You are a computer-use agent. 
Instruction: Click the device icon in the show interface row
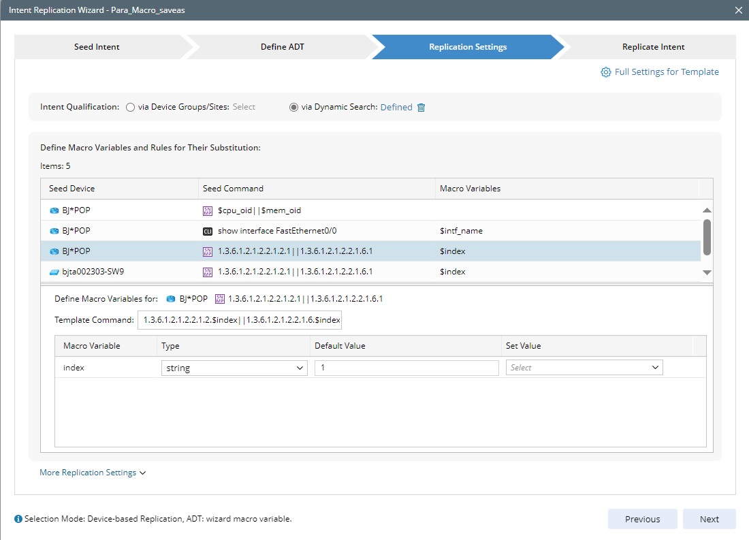pyautogui.click(x=54, y=232)
